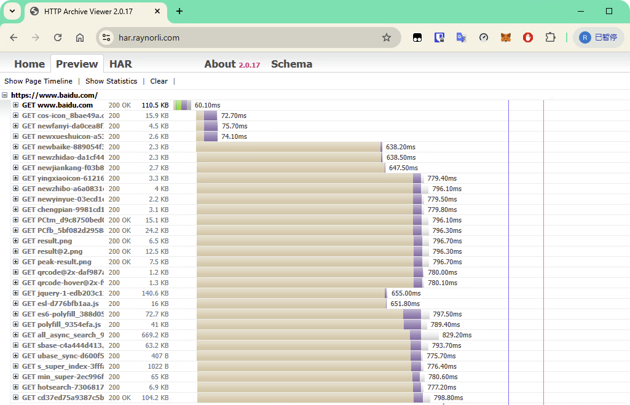
Task: Click the 829.20ms timing label
Action: pyautogui.click(x=457, y=335)
